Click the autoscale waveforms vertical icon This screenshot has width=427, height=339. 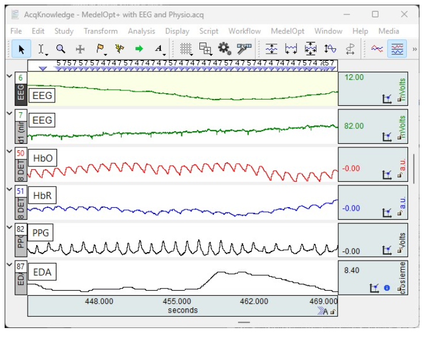[271, 49]
